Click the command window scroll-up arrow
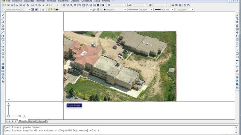This screenshot has width=241, height=135. coord(236,127)
